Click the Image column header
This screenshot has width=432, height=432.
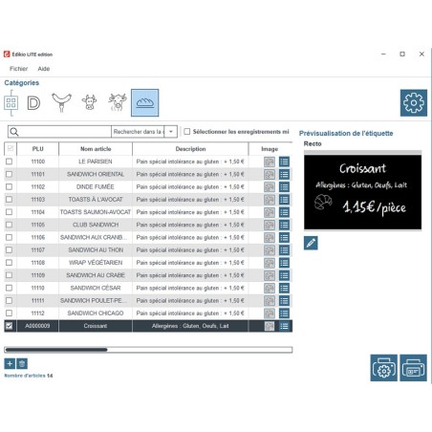point(270,149)
